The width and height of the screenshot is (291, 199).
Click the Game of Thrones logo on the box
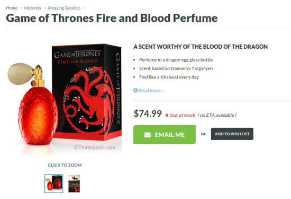click(x=78, y=54)
